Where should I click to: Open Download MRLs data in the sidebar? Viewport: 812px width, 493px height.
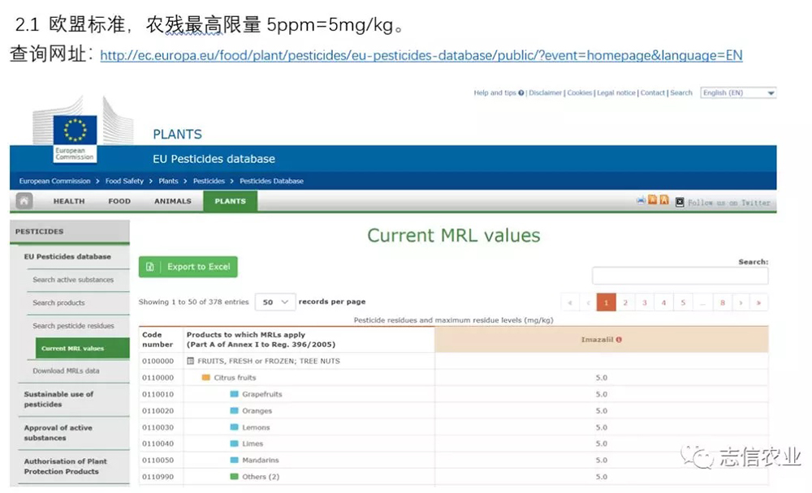click(66, 371)
